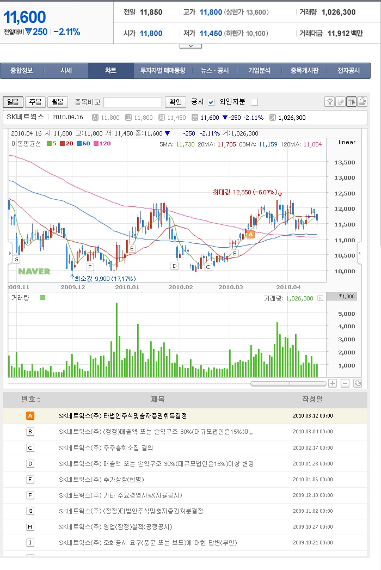381x570 pixels.
Task: Click right arrow on chart edge
Action: tap(360, 253)
